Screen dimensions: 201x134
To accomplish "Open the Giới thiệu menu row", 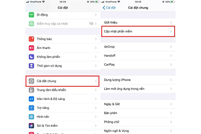I will [x=138, y=23].
